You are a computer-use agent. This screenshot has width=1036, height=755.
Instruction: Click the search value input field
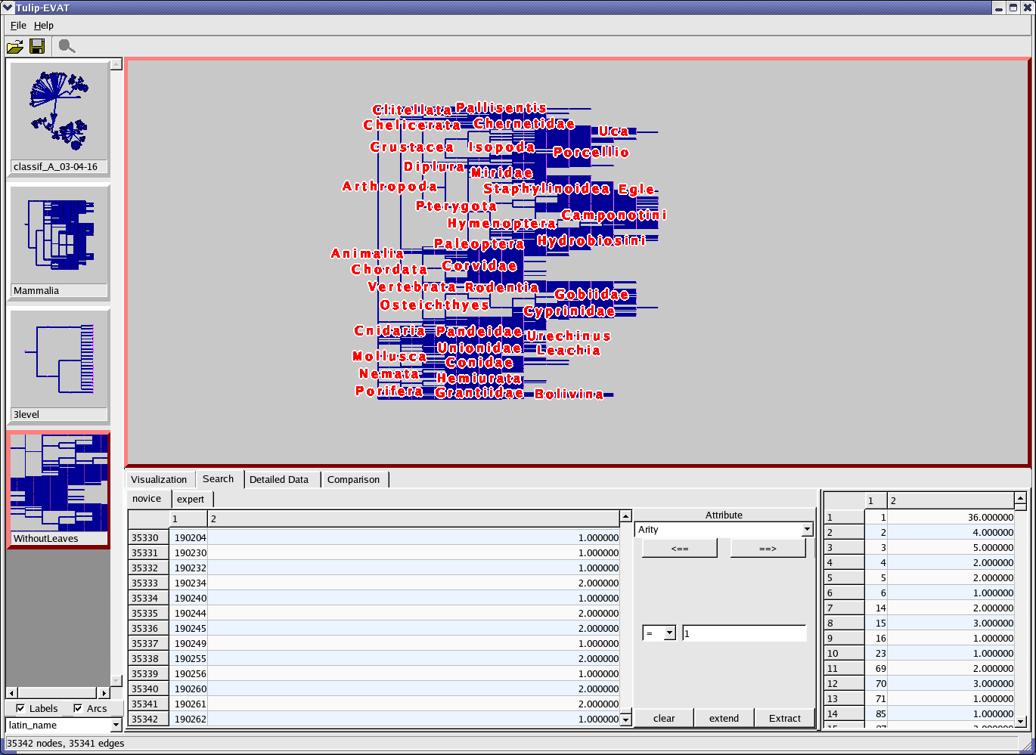click(744, 633)
